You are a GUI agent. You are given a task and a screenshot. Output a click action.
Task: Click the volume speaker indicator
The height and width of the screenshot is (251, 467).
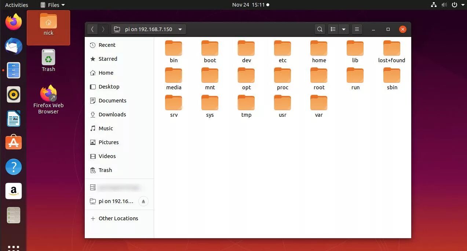pyautogui.click(x=444, y=5)
